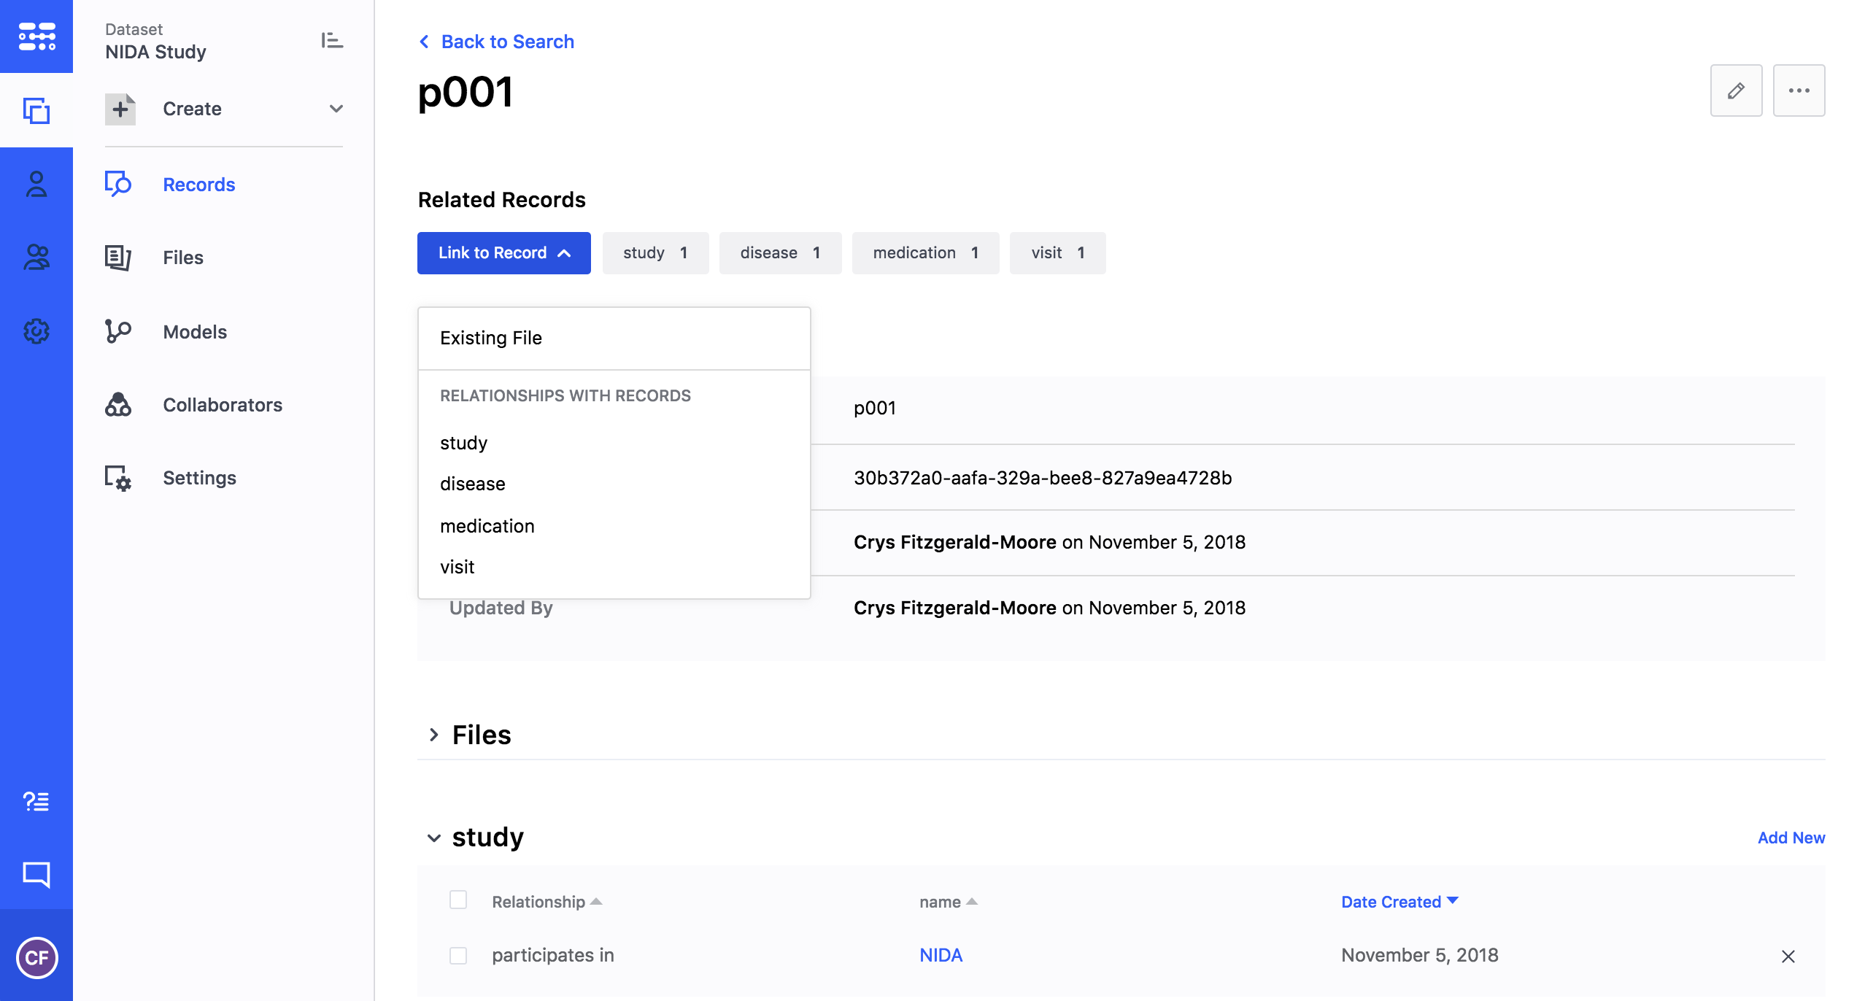Collapse the dataset sidebar menu icon
Image resolution: width=1865 pixels, height=1001 pixels.
(x=332, y=40)
